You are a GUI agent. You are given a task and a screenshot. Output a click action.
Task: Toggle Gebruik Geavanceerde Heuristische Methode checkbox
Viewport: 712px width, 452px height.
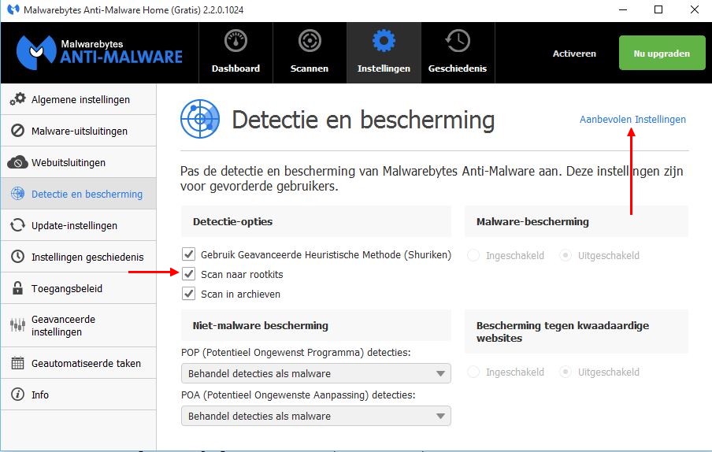point(188,254)
